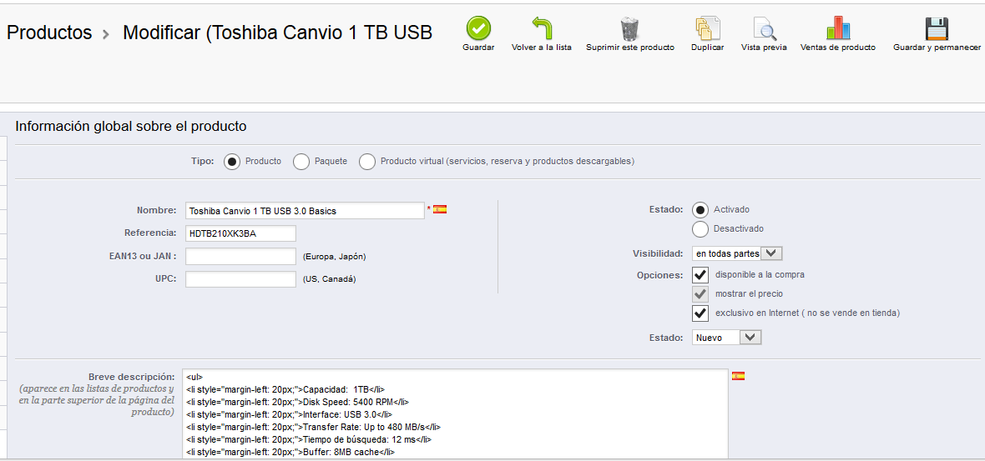Click the 'Breve descripción:' label
Image resolution: width=985 pixels, height=461 pixels.
point(131,377)
